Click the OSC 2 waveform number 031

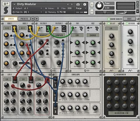tap(23, 28)
